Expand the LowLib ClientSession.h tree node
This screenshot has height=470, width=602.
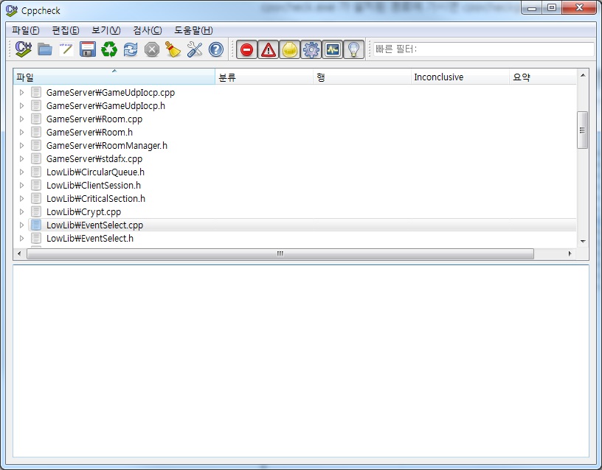click(22, 185)
